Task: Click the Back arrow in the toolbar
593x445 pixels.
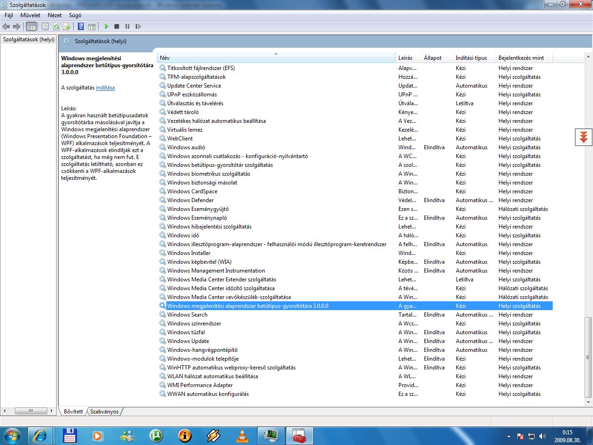Action: (6, 26)
